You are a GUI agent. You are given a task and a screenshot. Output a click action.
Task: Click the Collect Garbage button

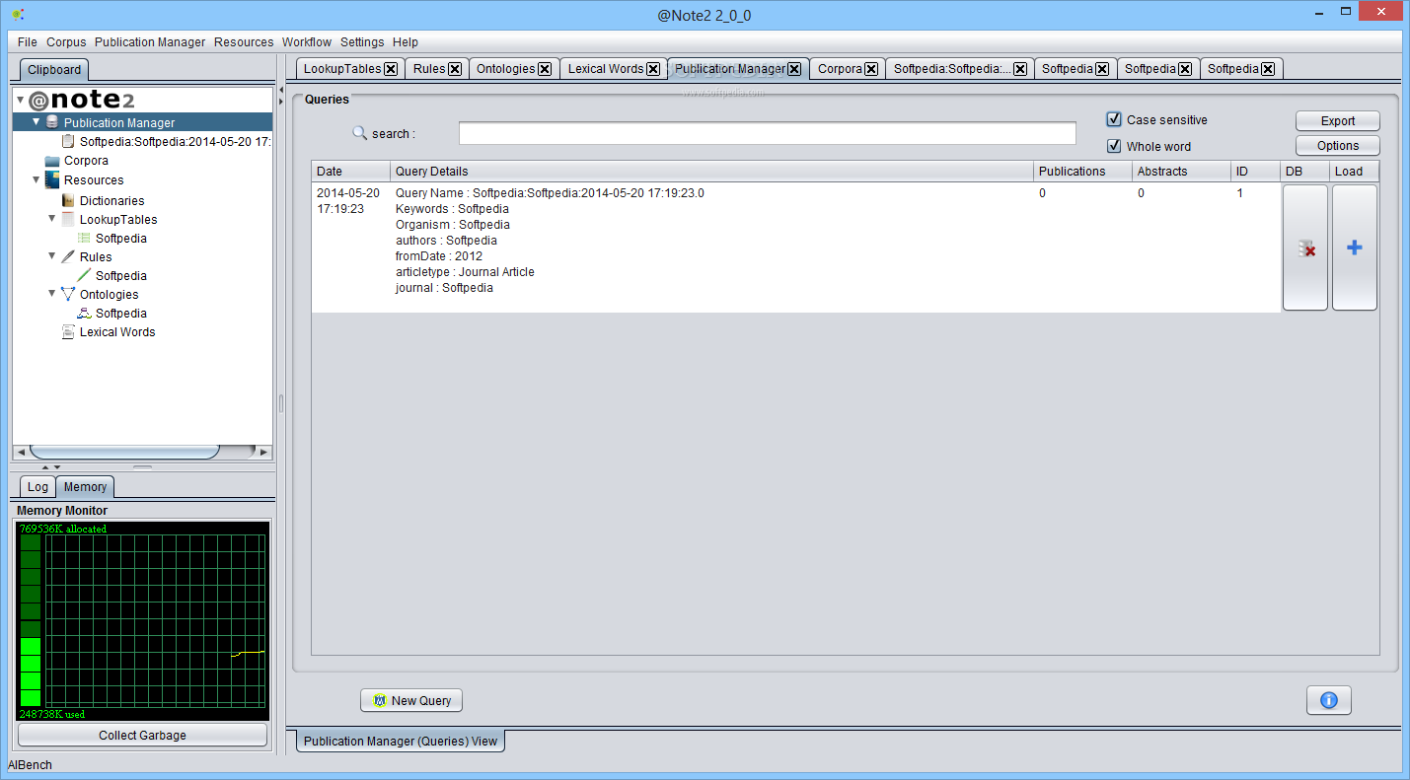click(142, 735)
